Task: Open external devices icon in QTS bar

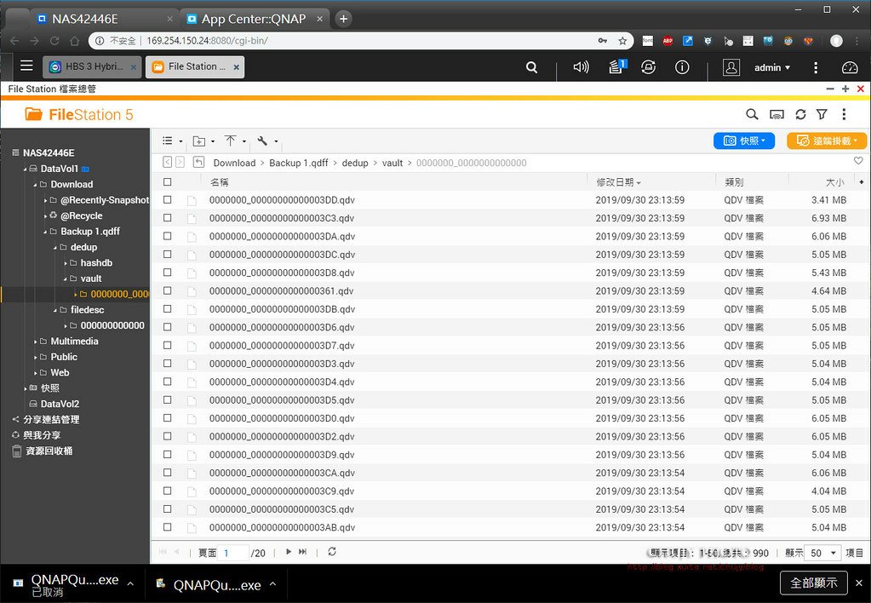Action: 648,67
